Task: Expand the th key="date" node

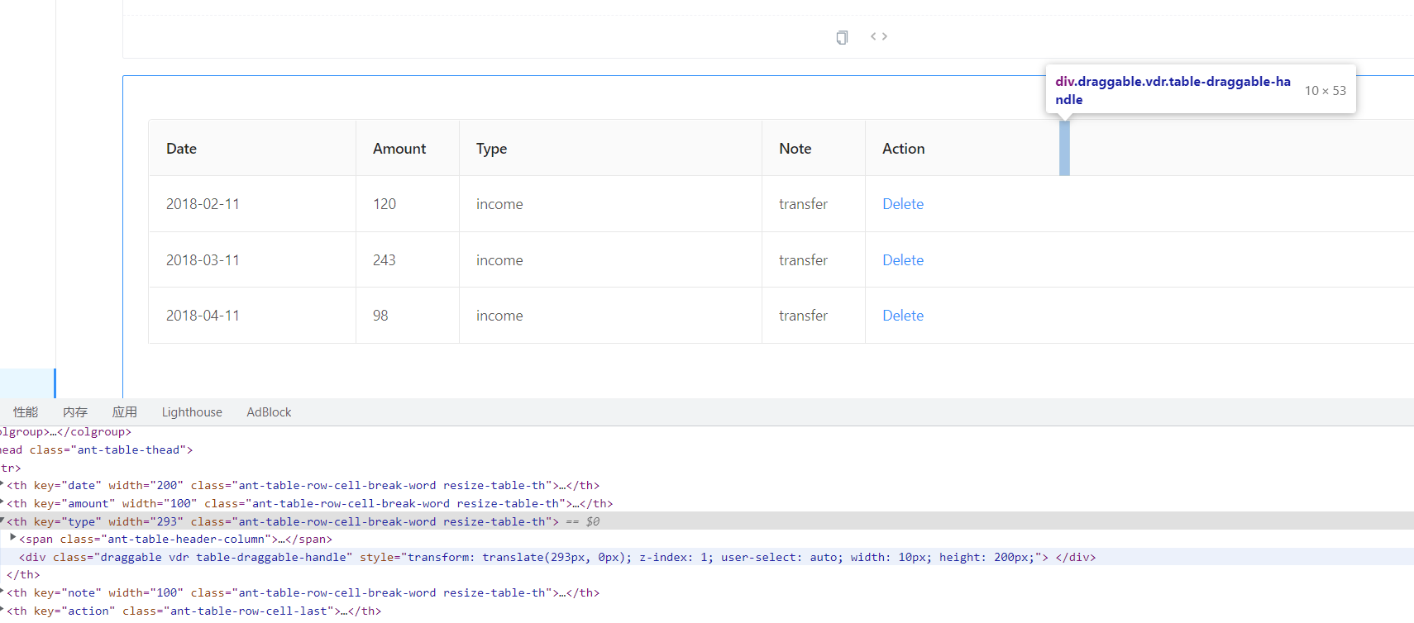Action: pyautogui.click(x=2, y=485)
